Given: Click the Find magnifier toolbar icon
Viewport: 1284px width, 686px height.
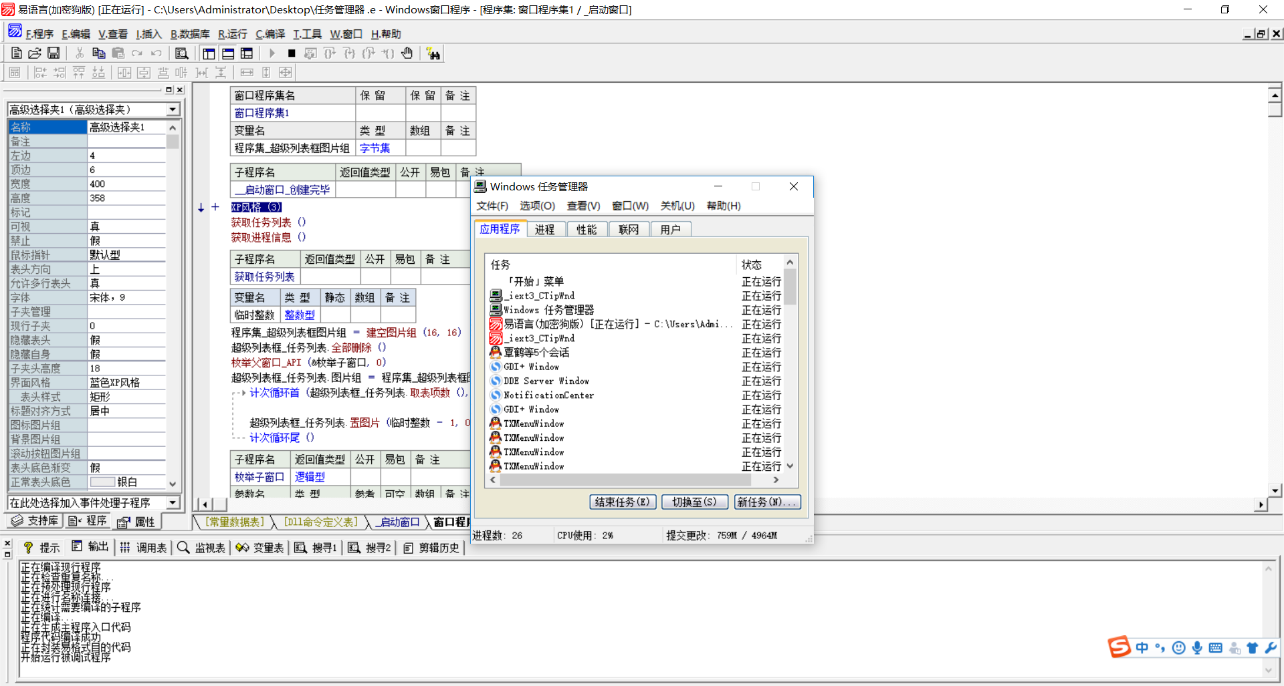Looking at the screenshot, I should point(181,53).
